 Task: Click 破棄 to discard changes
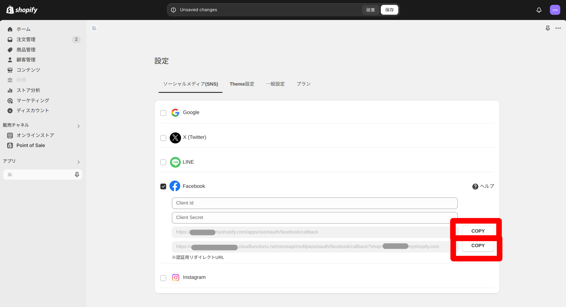coord(370,10)
